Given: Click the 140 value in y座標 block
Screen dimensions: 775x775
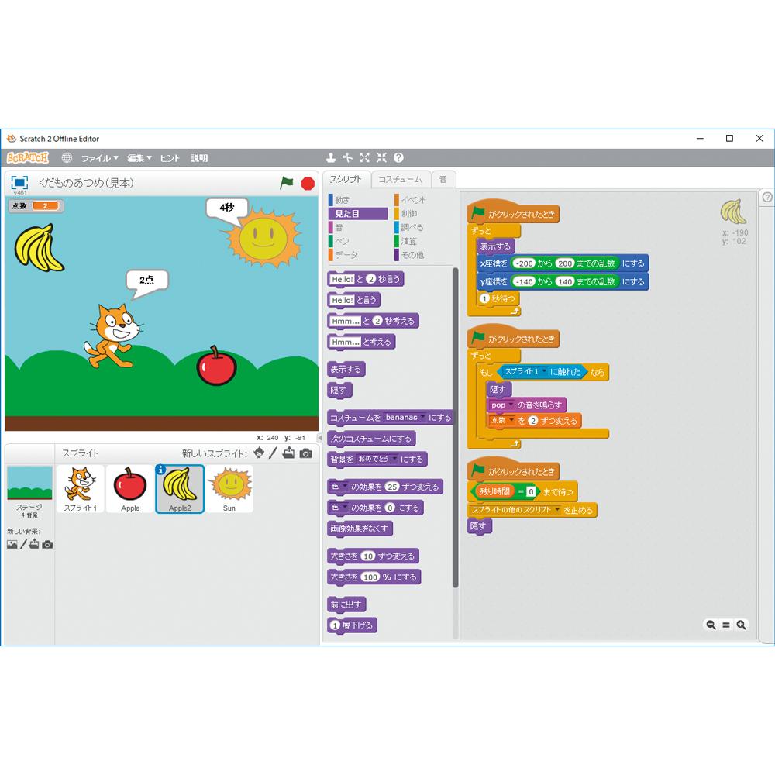Looking at the screenshot, I should [x=565, y=282].
